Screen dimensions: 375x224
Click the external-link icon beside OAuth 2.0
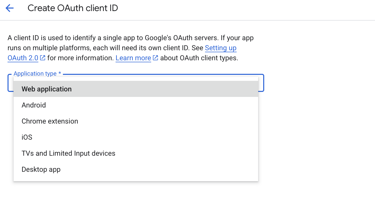pyautogui.click(x=43, y=58)
